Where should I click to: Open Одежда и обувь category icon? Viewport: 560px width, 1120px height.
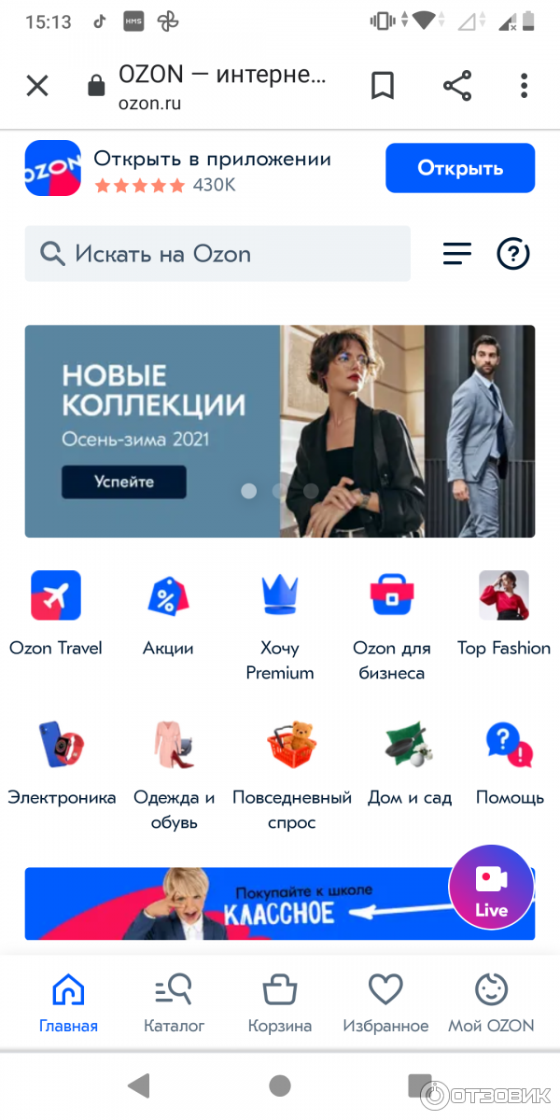pyautogui.click(x=174, y=744)
